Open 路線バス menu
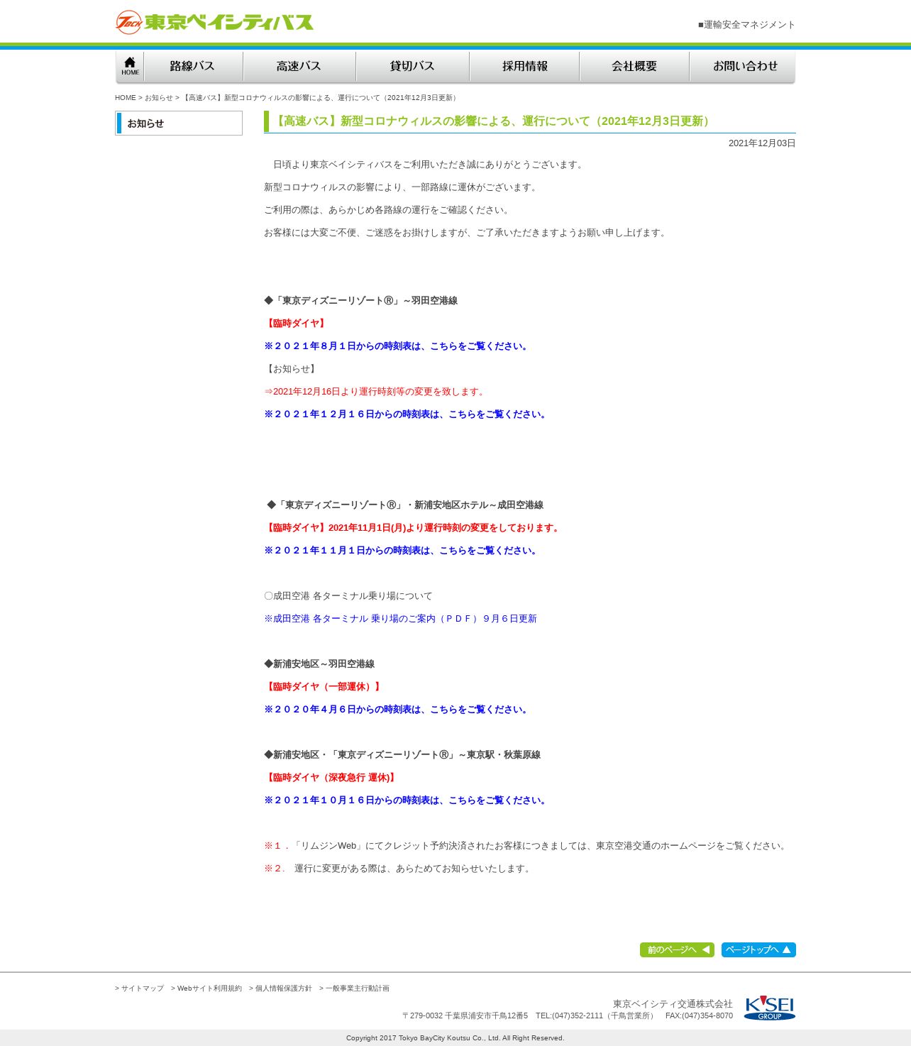Screen dimensions: 911x1046 tap(193, 67)
